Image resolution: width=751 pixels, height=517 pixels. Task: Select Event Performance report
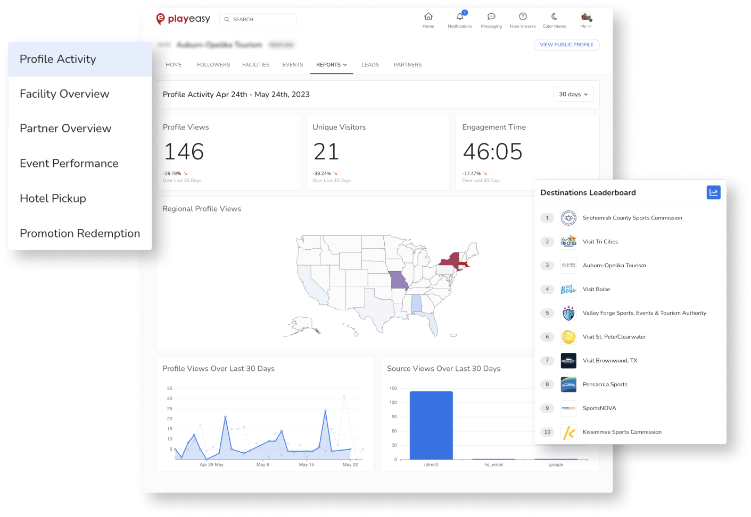(80, 164)
